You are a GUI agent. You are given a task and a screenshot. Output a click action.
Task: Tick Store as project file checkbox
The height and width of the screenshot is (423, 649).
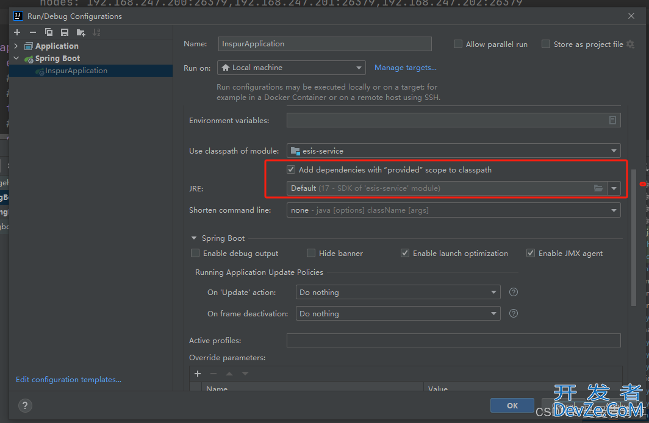click(x=546, y=44)
